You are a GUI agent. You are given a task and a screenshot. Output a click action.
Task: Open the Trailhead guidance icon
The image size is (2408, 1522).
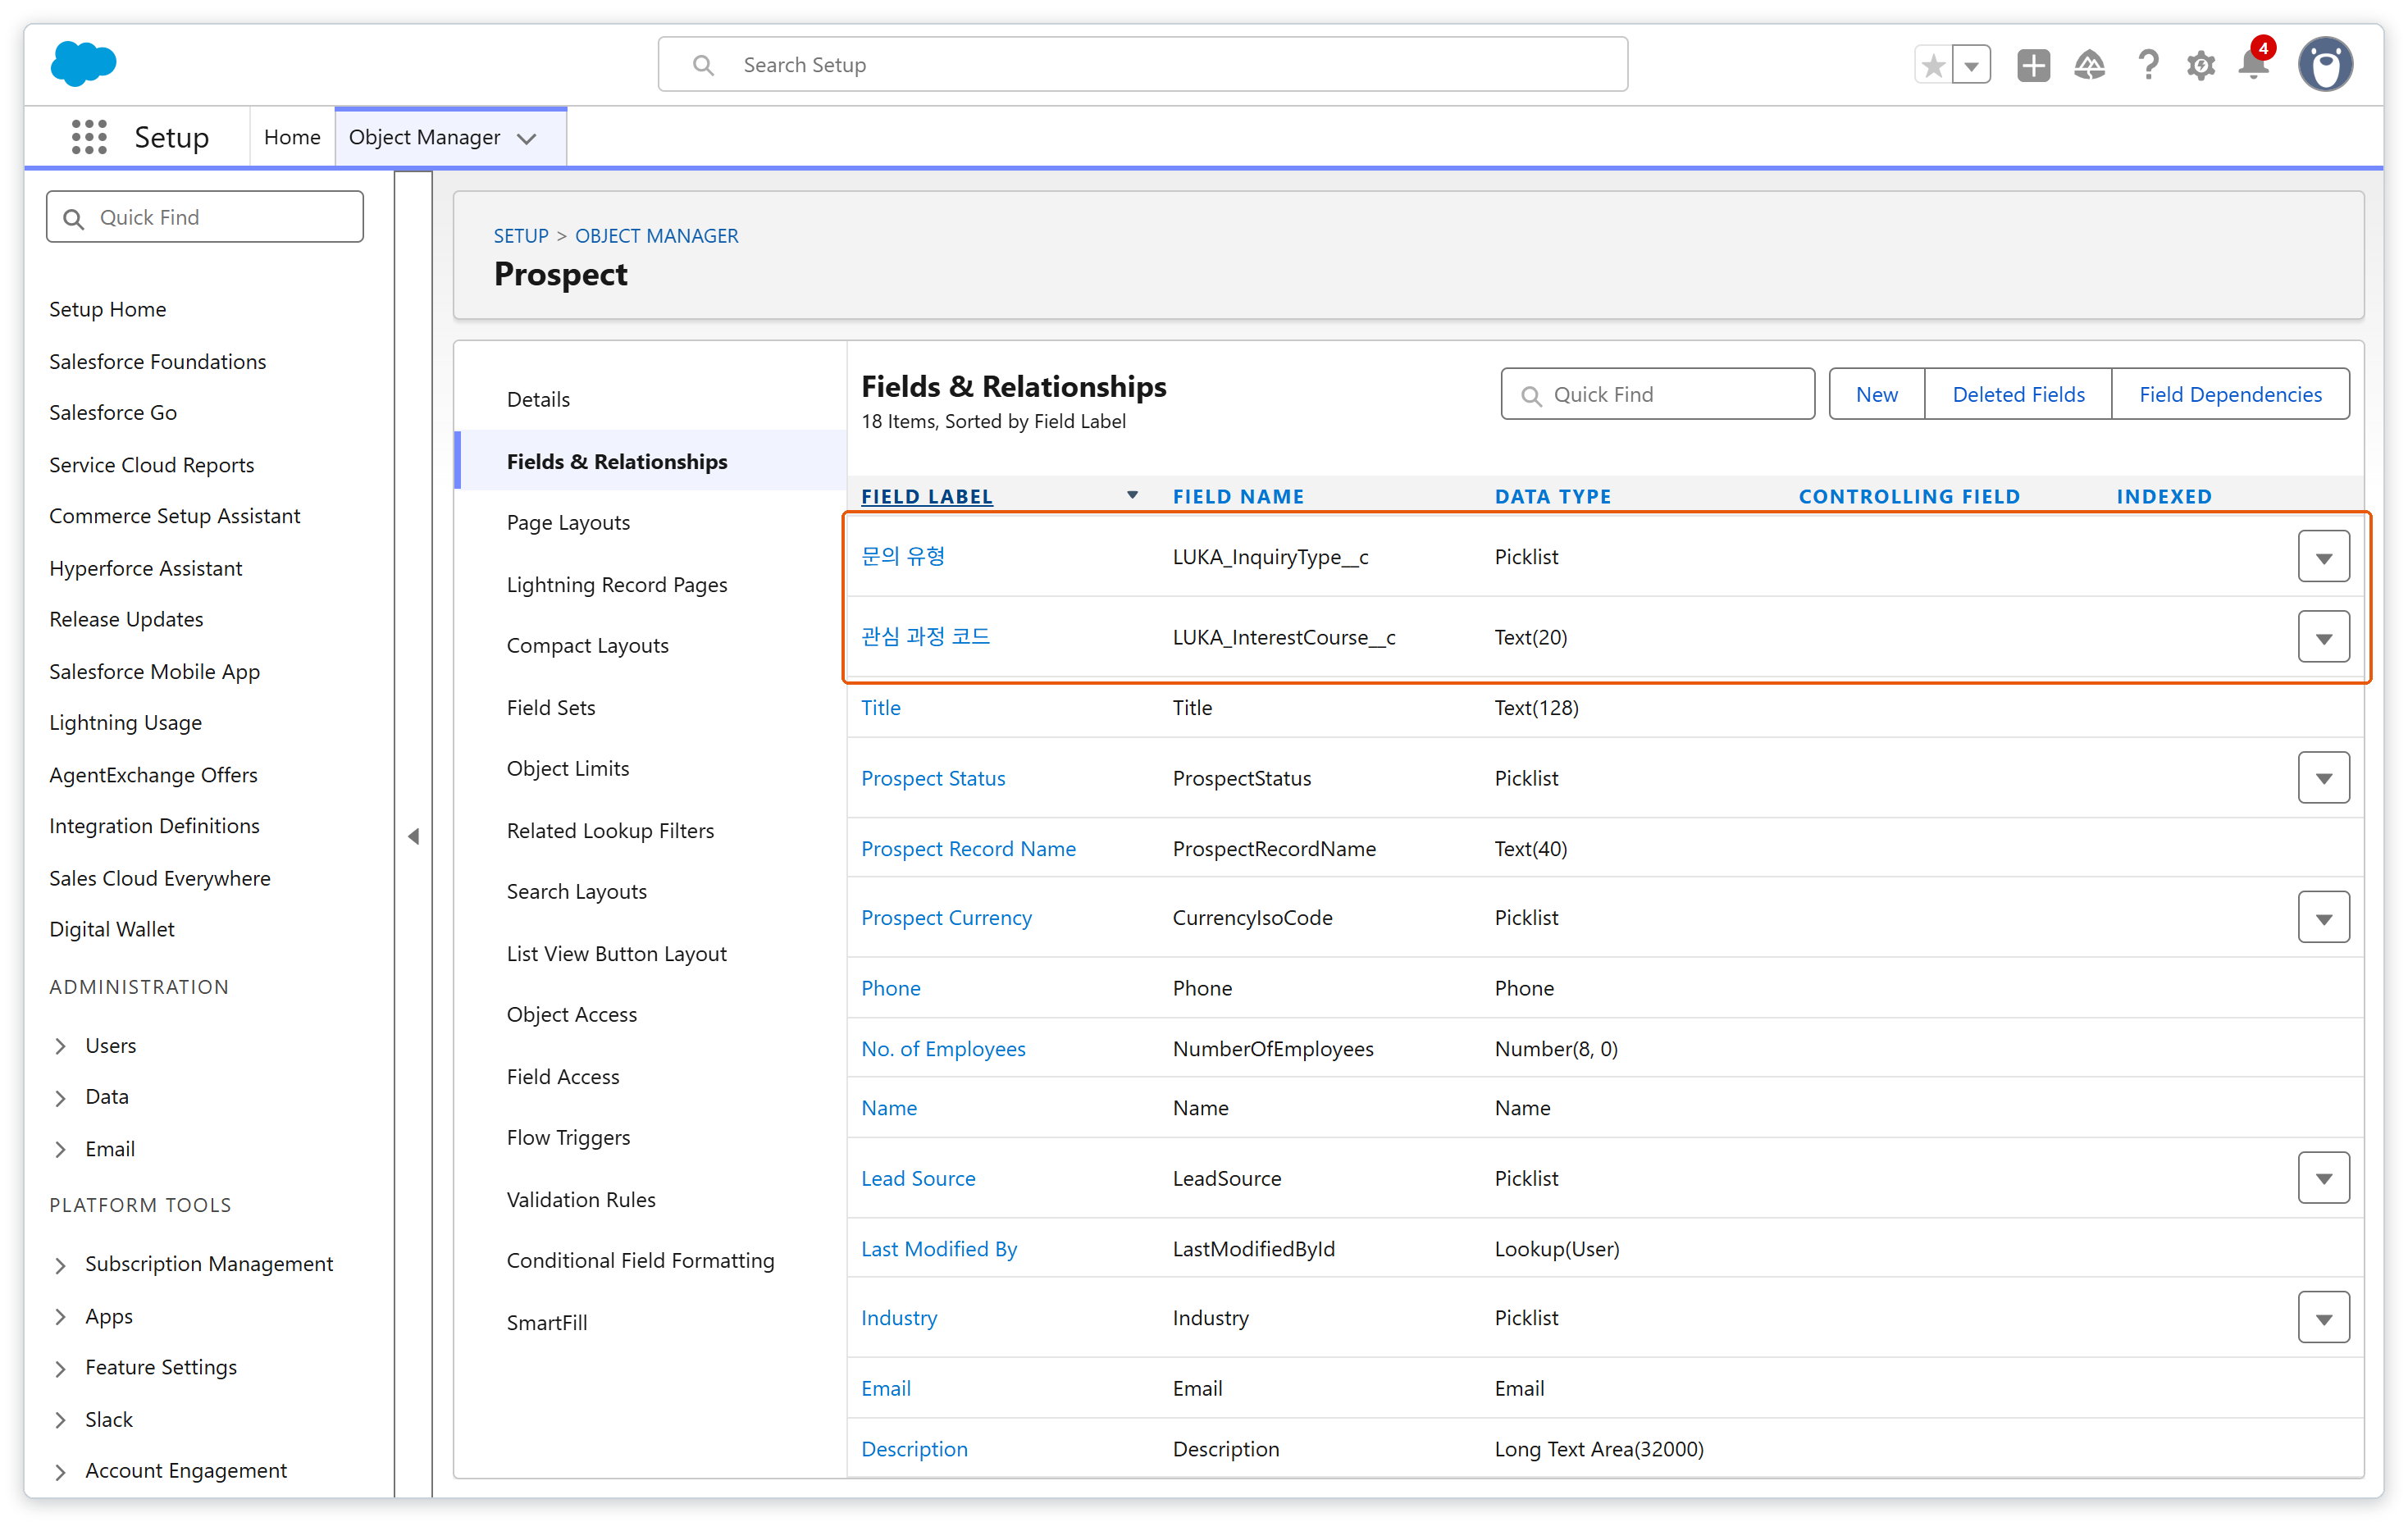2090,66
